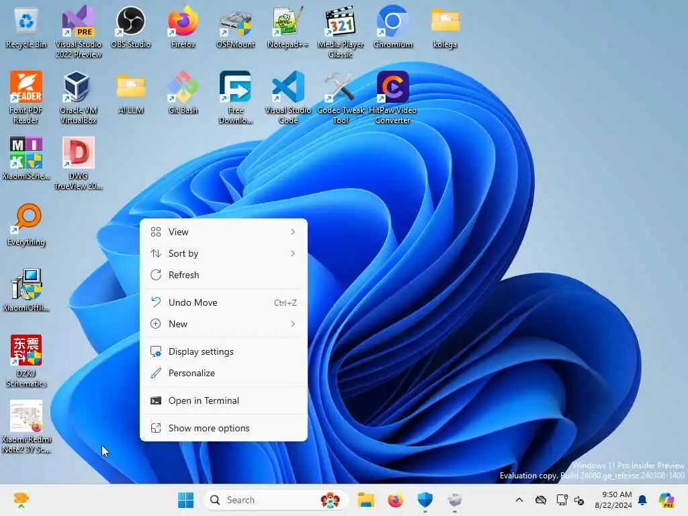The image size is (688, 516).
Task: Open the blue shield app on taskbar
Action: [x=425, y=500]
